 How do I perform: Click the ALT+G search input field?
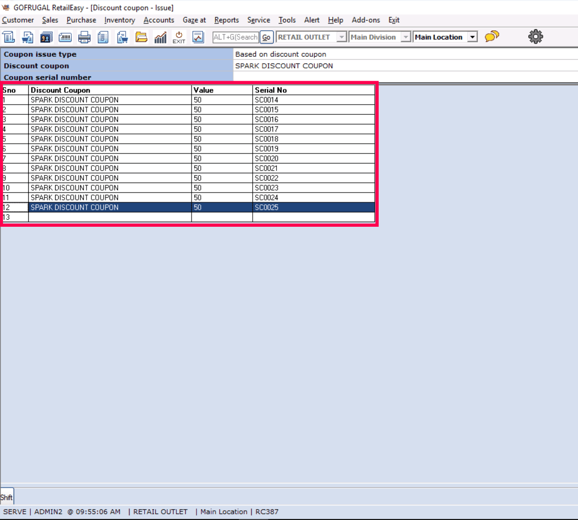tap(235, 37)
